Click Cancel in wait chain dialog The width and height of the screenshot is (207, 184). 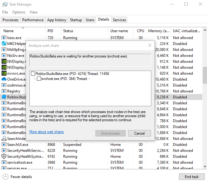(x=139, y=133)
